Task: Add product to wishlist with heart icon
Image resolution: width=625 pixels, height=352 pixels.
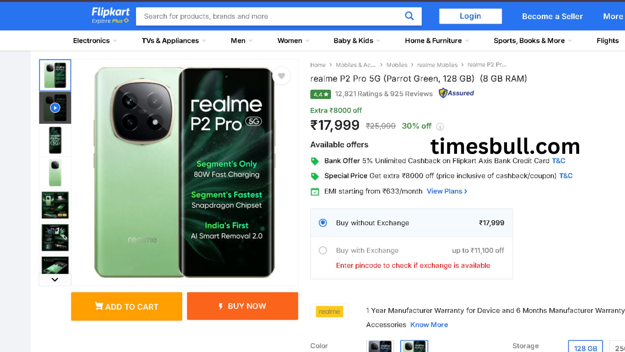Action: tap(282, 76)
